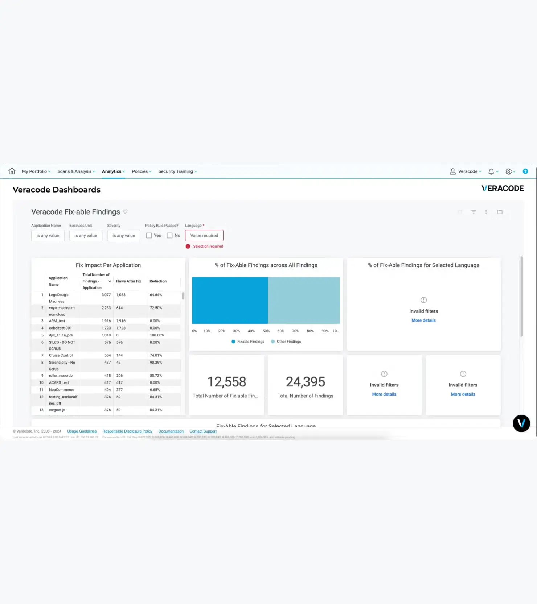Check the No policy rule checkbox

(x=169, y=236)
